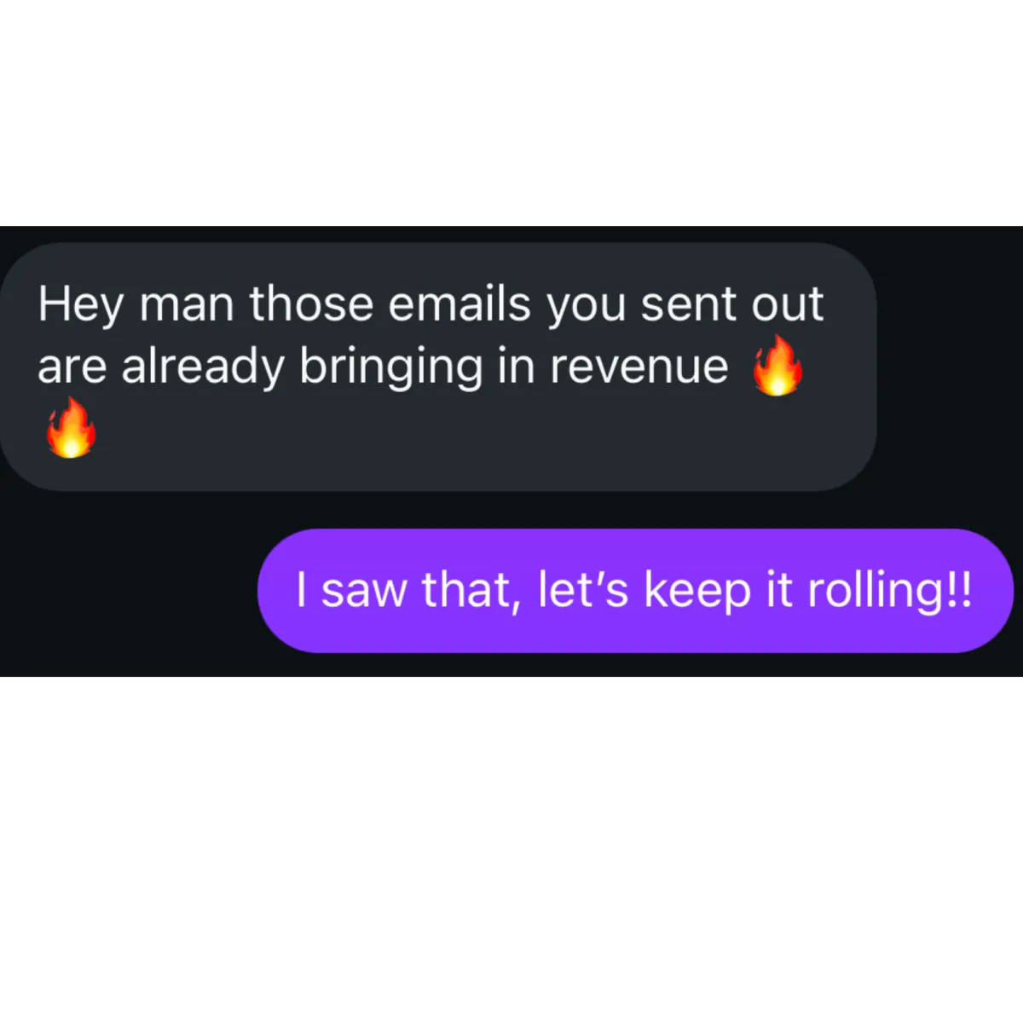Select the purple sent message bubble
The image size is (1023, 1023).
coord(635,591)
